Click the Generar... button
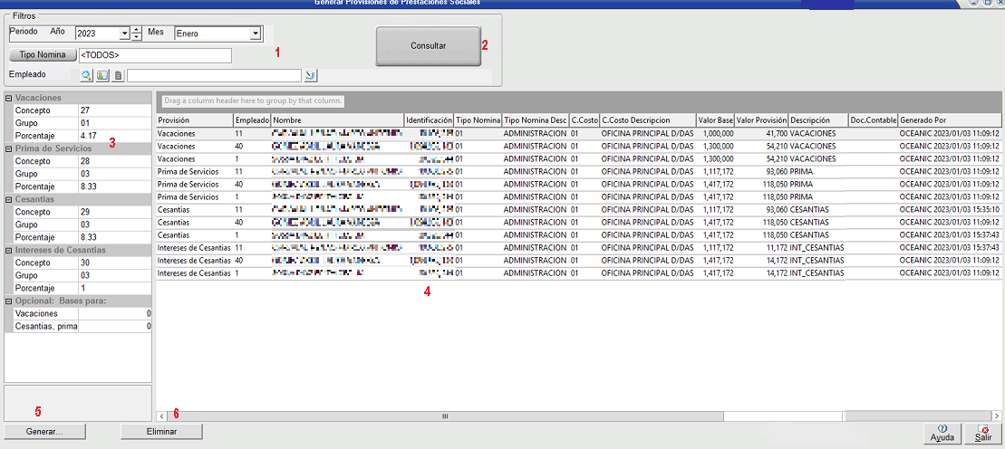This screenshot has height=449, width=1005. [44, 432]
